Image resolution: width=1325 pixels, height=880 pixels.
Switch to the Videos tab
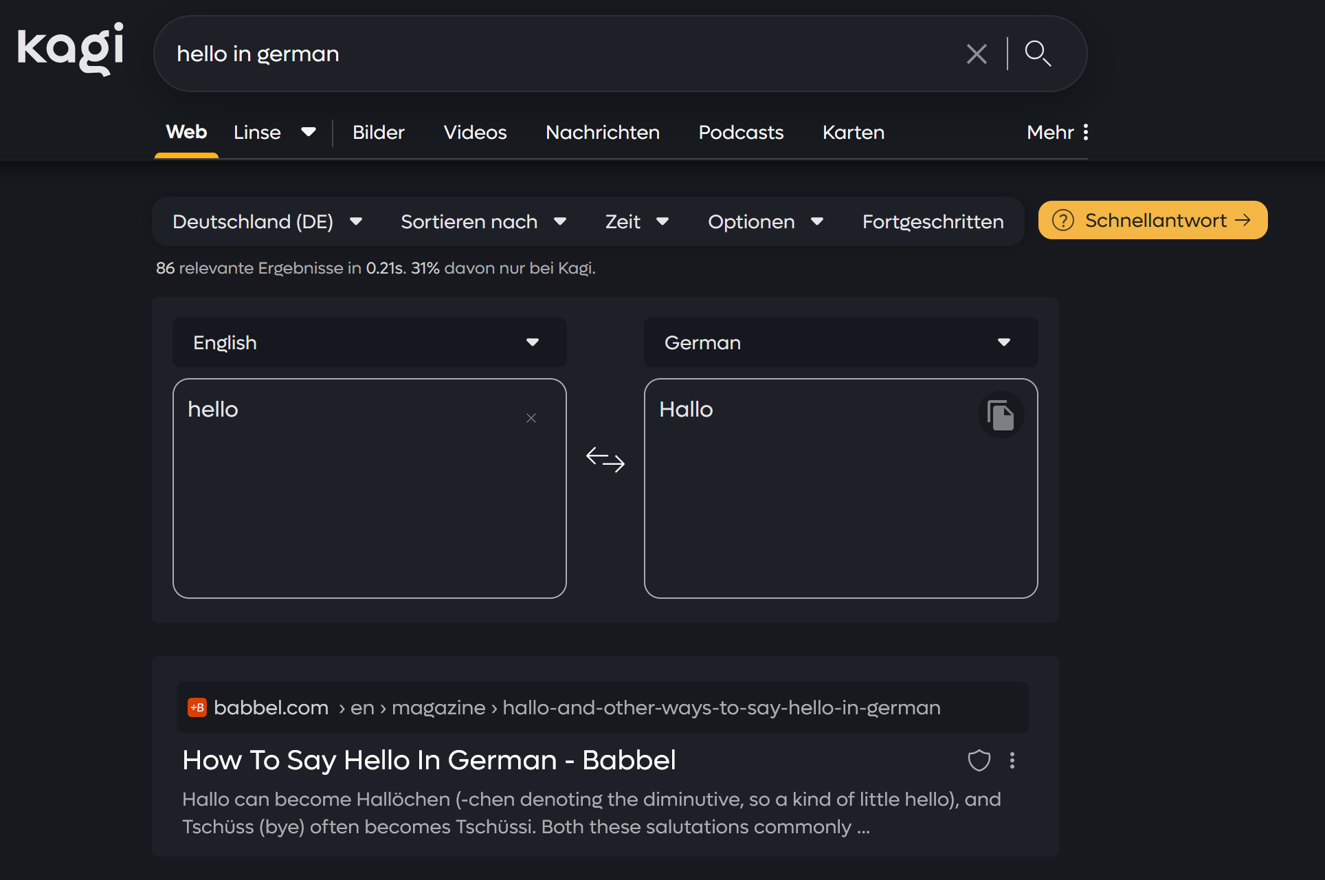tap(475, 132)
